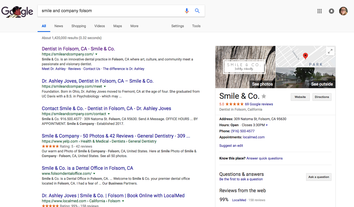This screenshot has width=354, height=207.
Task: Open the 'See outside' street view thumbnail
Action: coord(306,78)
